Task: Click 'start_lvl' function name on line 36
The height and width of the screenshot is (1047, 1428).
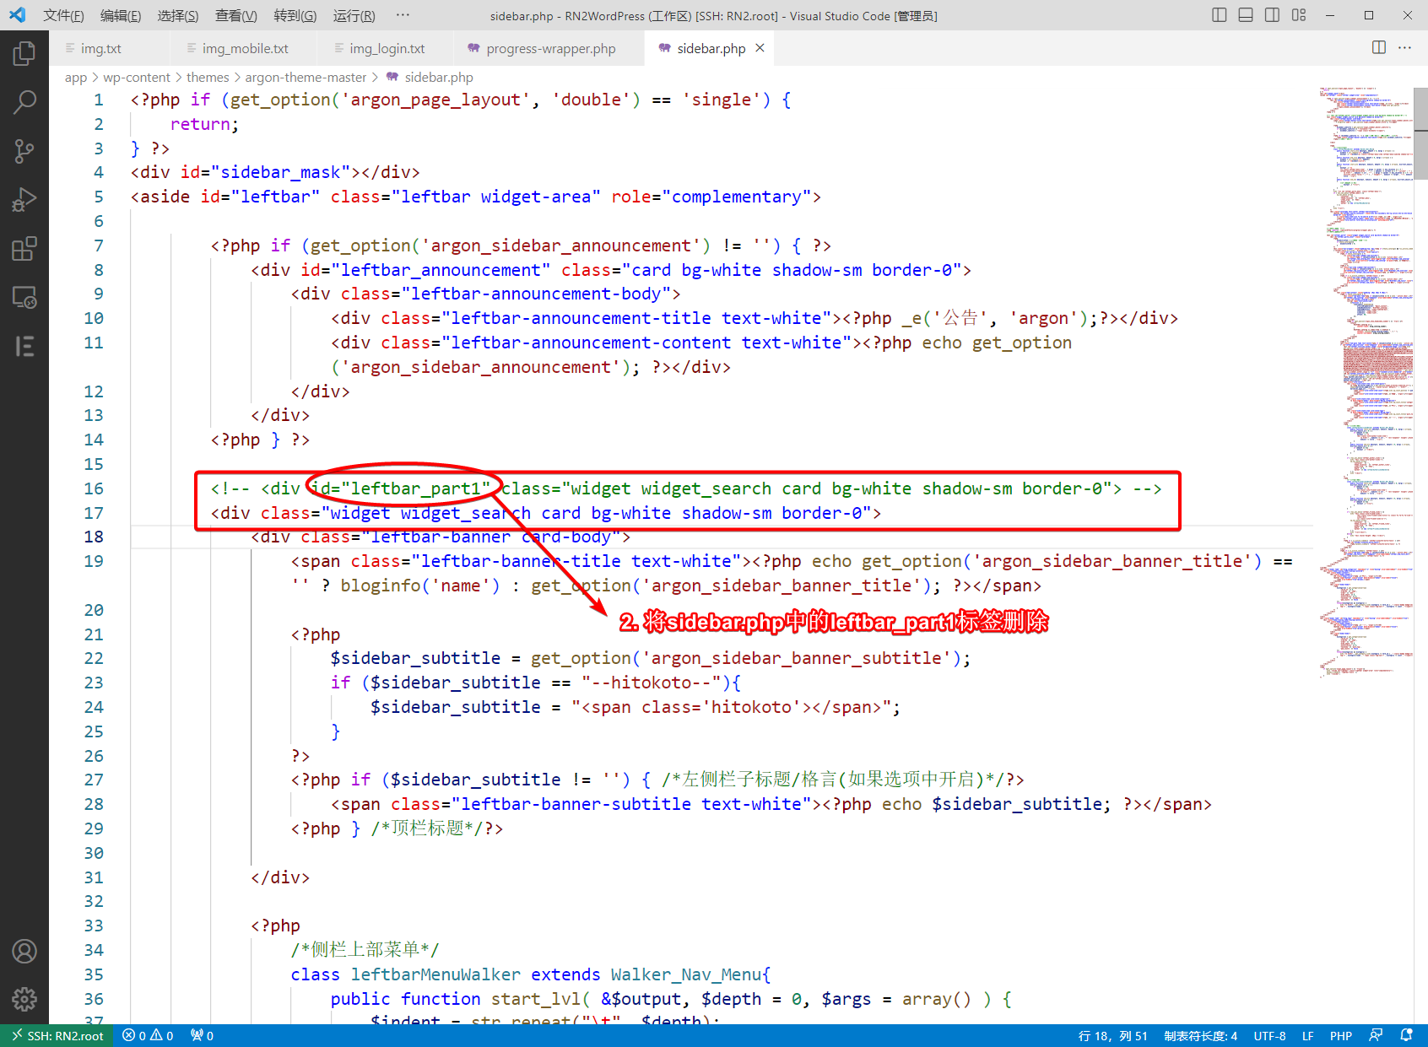Action: (536, 999)
